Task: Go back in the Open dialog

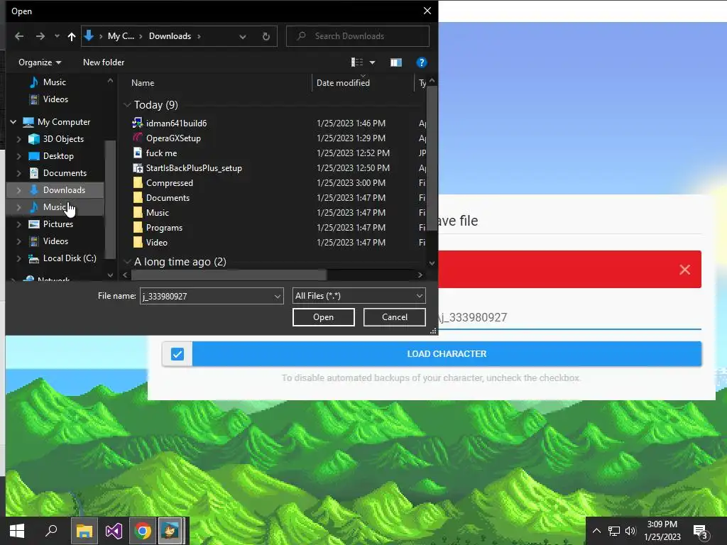Action: pyautogui.click(x=19, y=36)
